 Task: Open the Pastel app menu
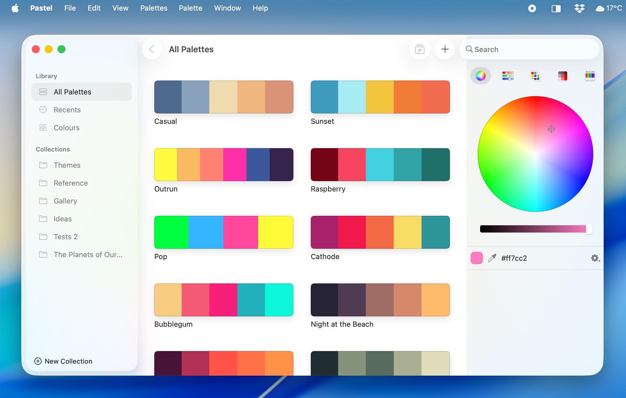coord(41,8)
